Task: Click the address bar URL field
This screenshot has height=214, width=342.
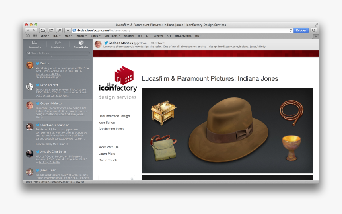Action: point(182,30)
